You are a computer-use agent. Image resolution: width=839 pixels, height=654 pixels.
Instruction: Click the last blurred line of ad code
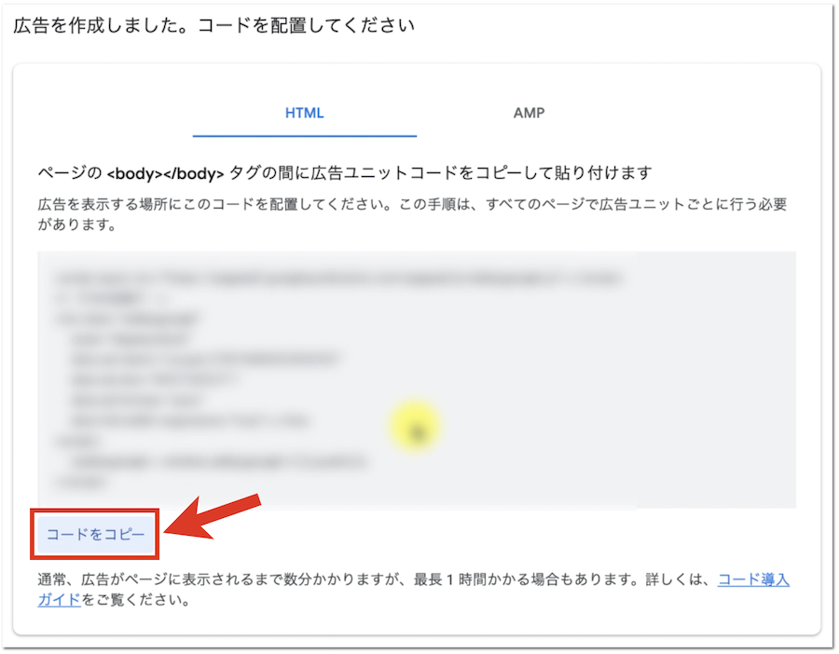[x=82, y=483]
